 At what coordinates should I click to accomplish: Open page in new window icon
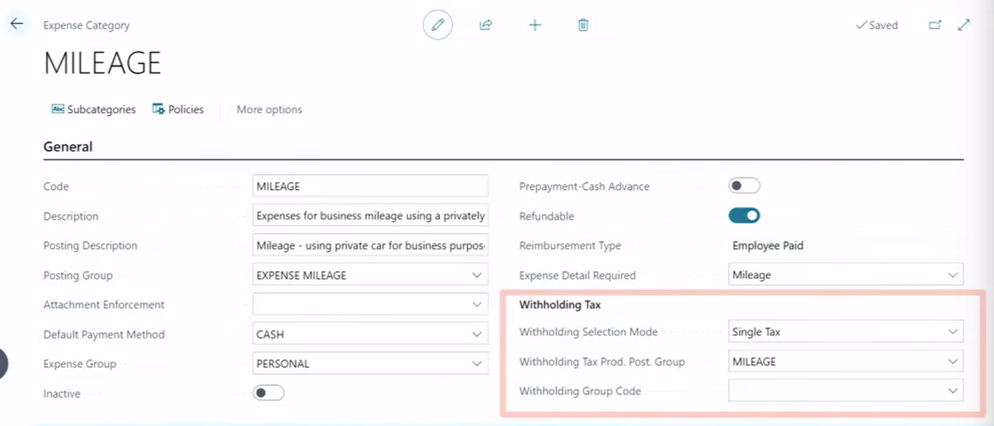pyautogui.click(x=935, y=25)
